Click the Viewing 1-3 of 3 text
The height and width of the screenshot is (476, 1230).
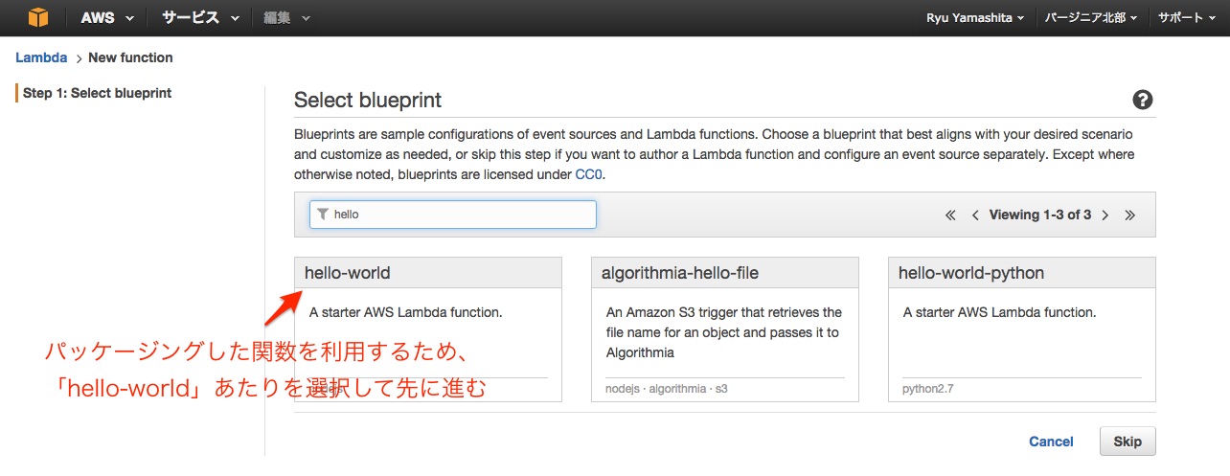pyautogui.click(x=1040, y=215)
